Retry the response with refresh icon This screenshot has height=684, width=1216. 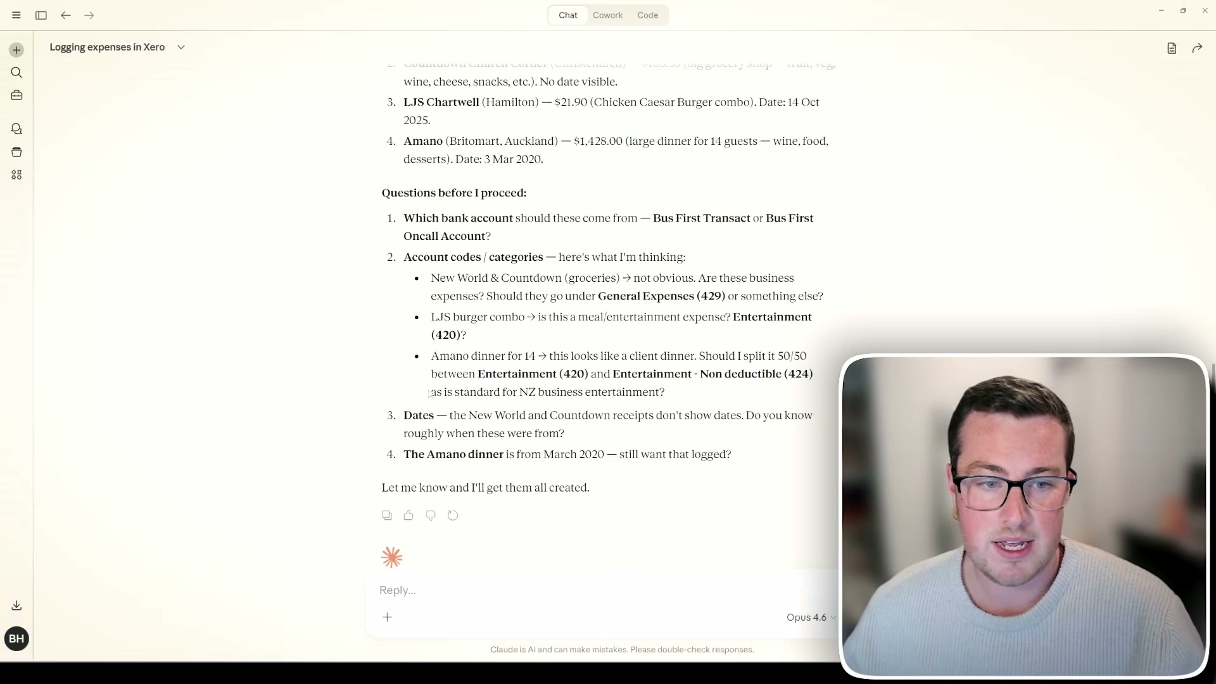(x=453, y=516)
